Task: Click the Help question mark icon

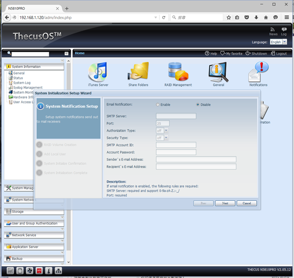Action: click(x=207, y=53)
